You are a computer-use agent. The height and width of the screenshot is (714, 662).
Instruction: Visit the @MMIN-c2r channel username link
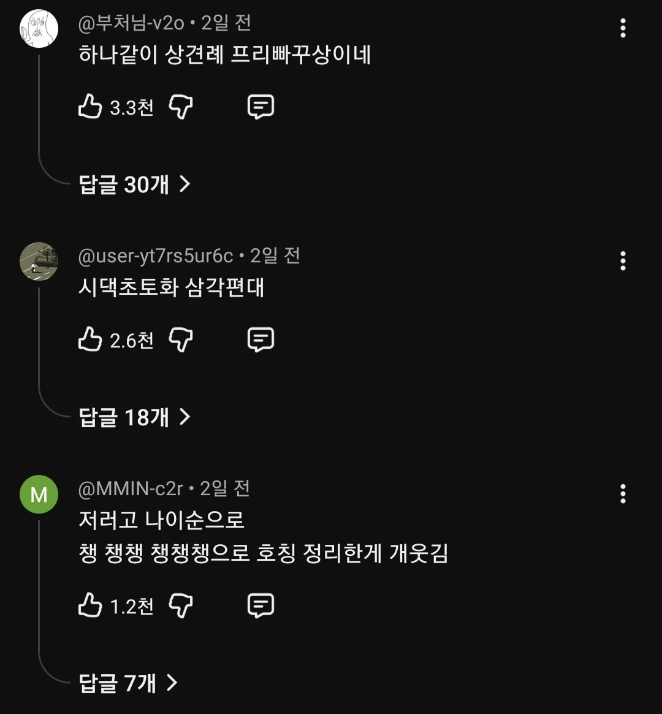click(x=131, y=488)
